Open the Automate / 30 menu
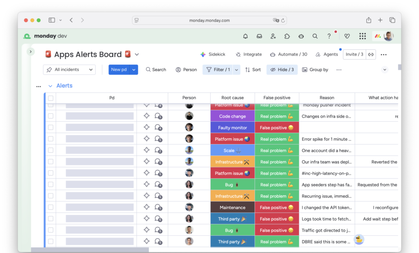 [288, 54]
